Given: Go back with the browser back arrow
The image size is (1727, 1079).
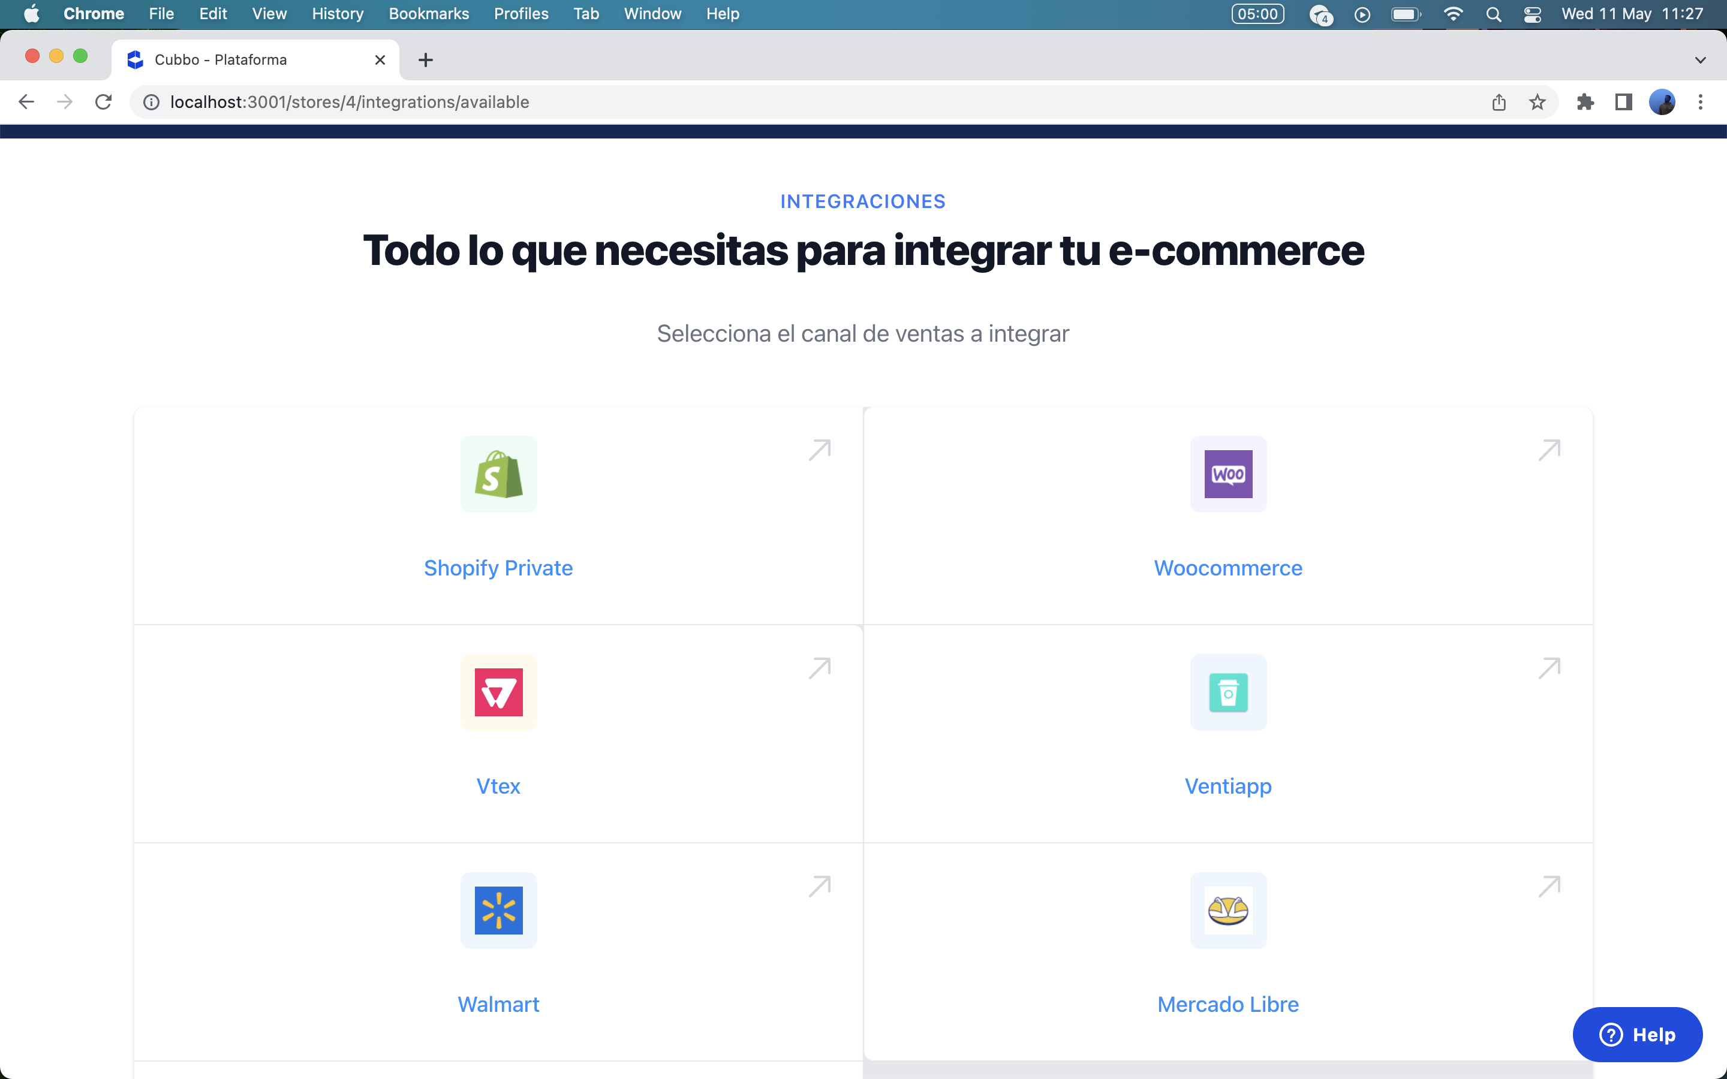Looking at the screenshot, I should click(26, 102).
